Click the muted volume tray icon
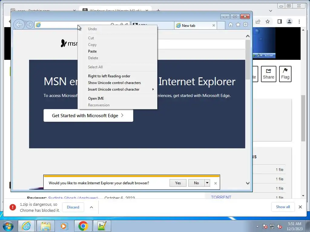 click(279, 226)
